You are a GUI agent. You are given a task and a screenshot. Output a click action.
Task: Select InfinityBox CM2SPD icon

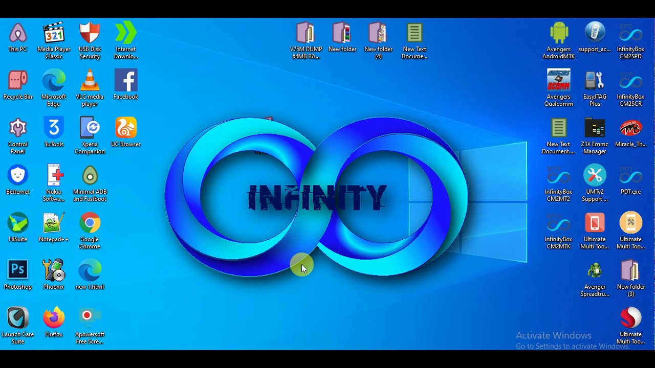(x=630, y=41)
